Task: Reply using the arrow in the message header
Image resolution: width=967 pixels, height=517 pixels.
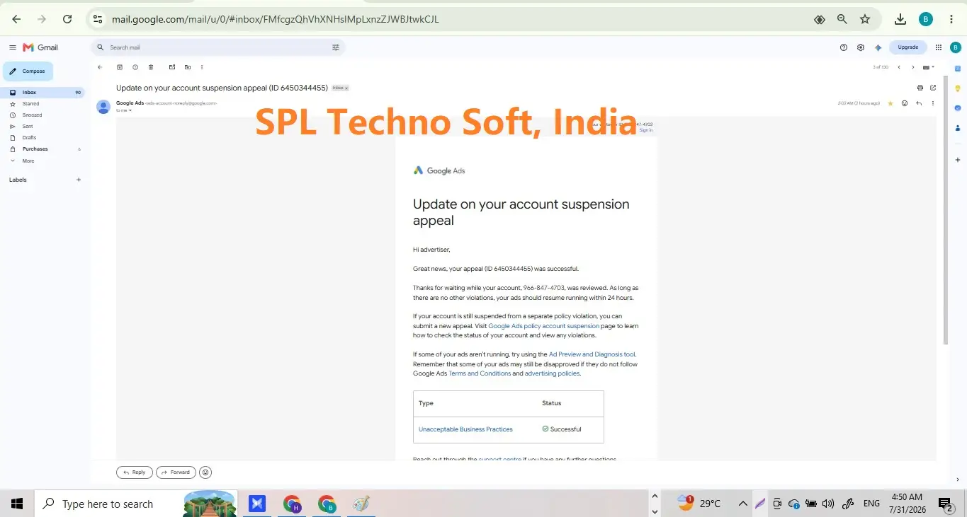Action: 919,103
